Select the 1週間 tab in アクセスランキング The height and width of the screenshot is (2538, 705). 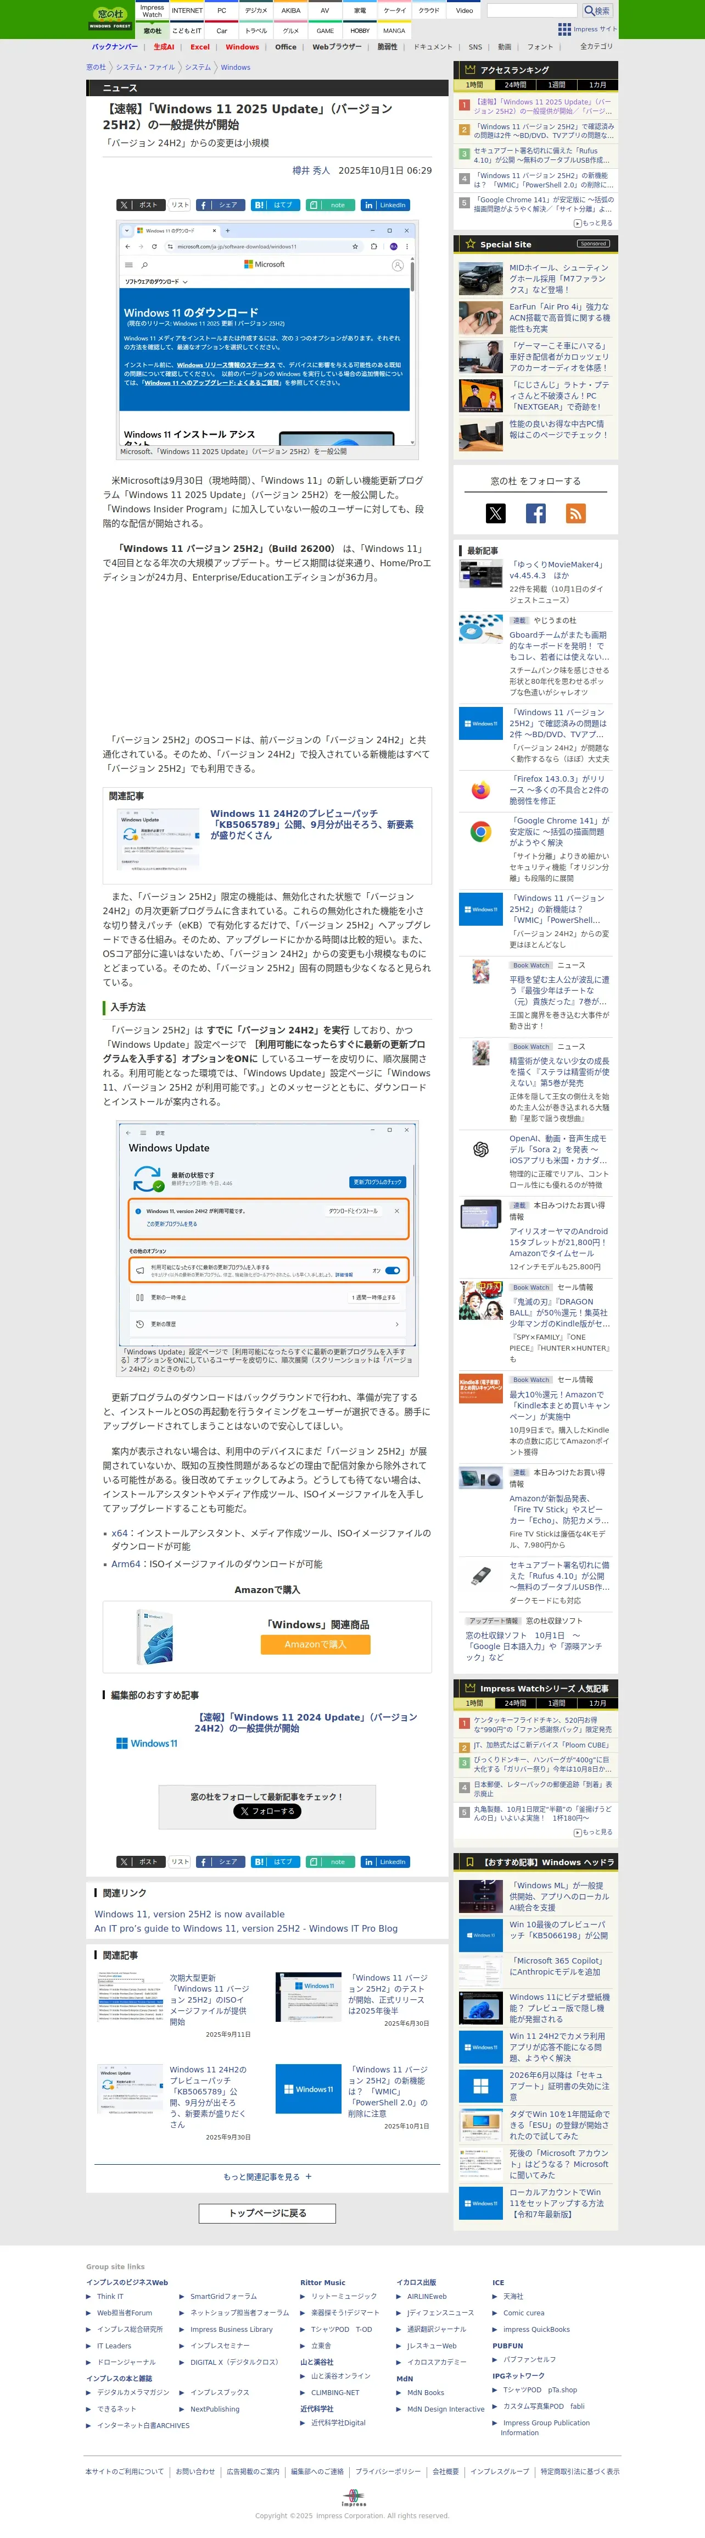click(x=556, y=85)
